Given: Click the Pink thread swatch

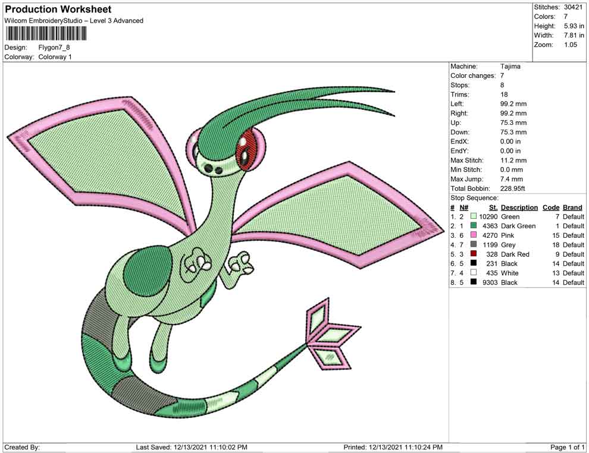Looking at the screenshot, I should pyautogui.click(x=474, y=235).
